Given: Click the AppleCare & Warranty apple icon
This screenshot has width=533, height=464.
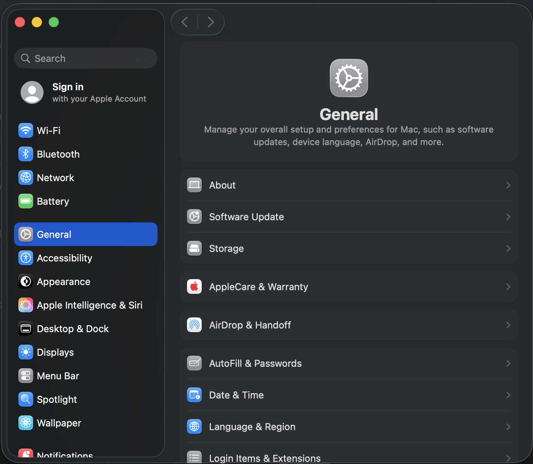Looking at the screenshot, I should tap(194, 287).
